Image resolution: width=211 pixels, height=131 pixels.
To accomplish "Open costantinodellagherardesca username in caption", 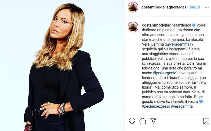I will 166,25.
